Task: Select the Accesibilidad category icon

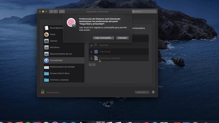Action: coord(47,60)
